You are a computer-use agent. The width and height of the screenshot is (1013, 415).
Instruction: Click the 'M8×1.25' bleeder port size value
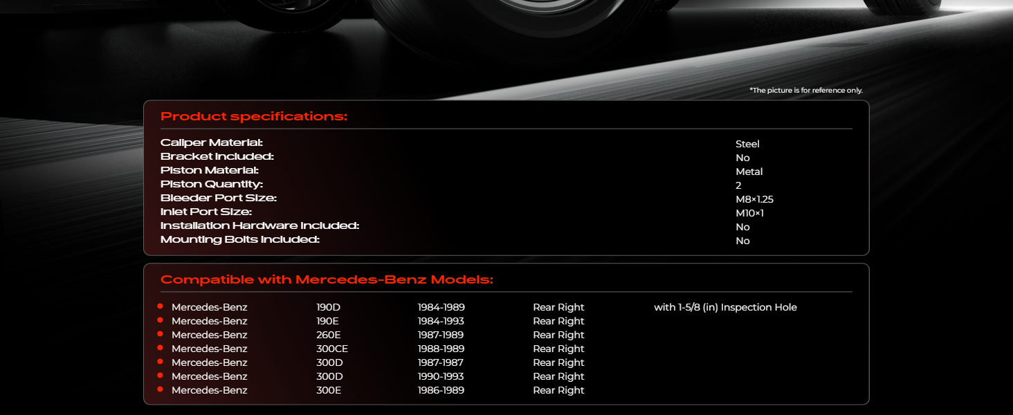point(754,199)
